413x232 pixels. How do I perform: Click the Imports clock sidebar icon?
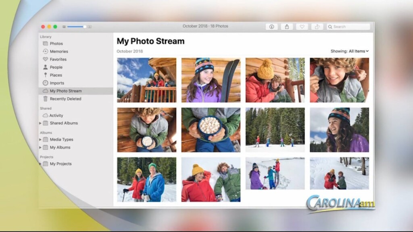click(x=45, y=83)
